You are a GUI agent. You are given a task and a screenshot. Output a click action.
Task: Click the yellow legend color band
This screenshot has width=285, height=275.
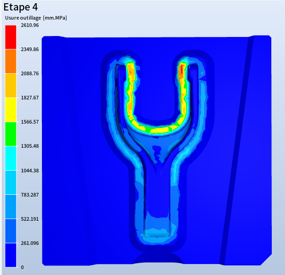coord(11,110)
